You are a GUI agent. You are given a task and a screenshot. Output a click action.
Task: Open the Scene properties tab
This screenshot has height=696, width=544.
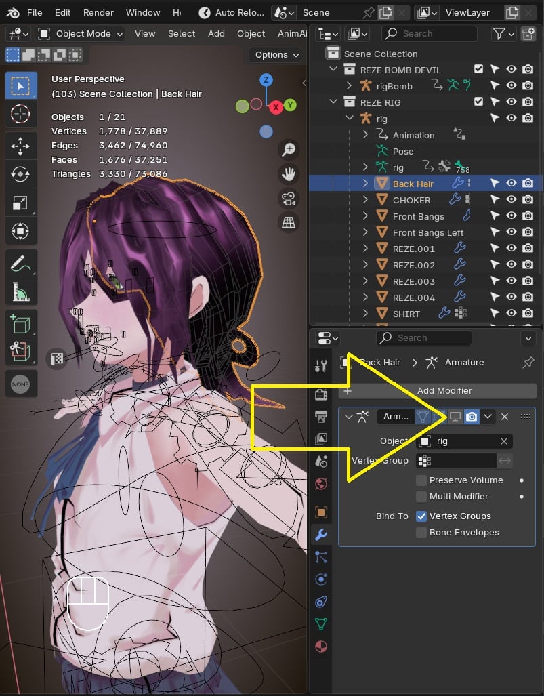(321, 462)
